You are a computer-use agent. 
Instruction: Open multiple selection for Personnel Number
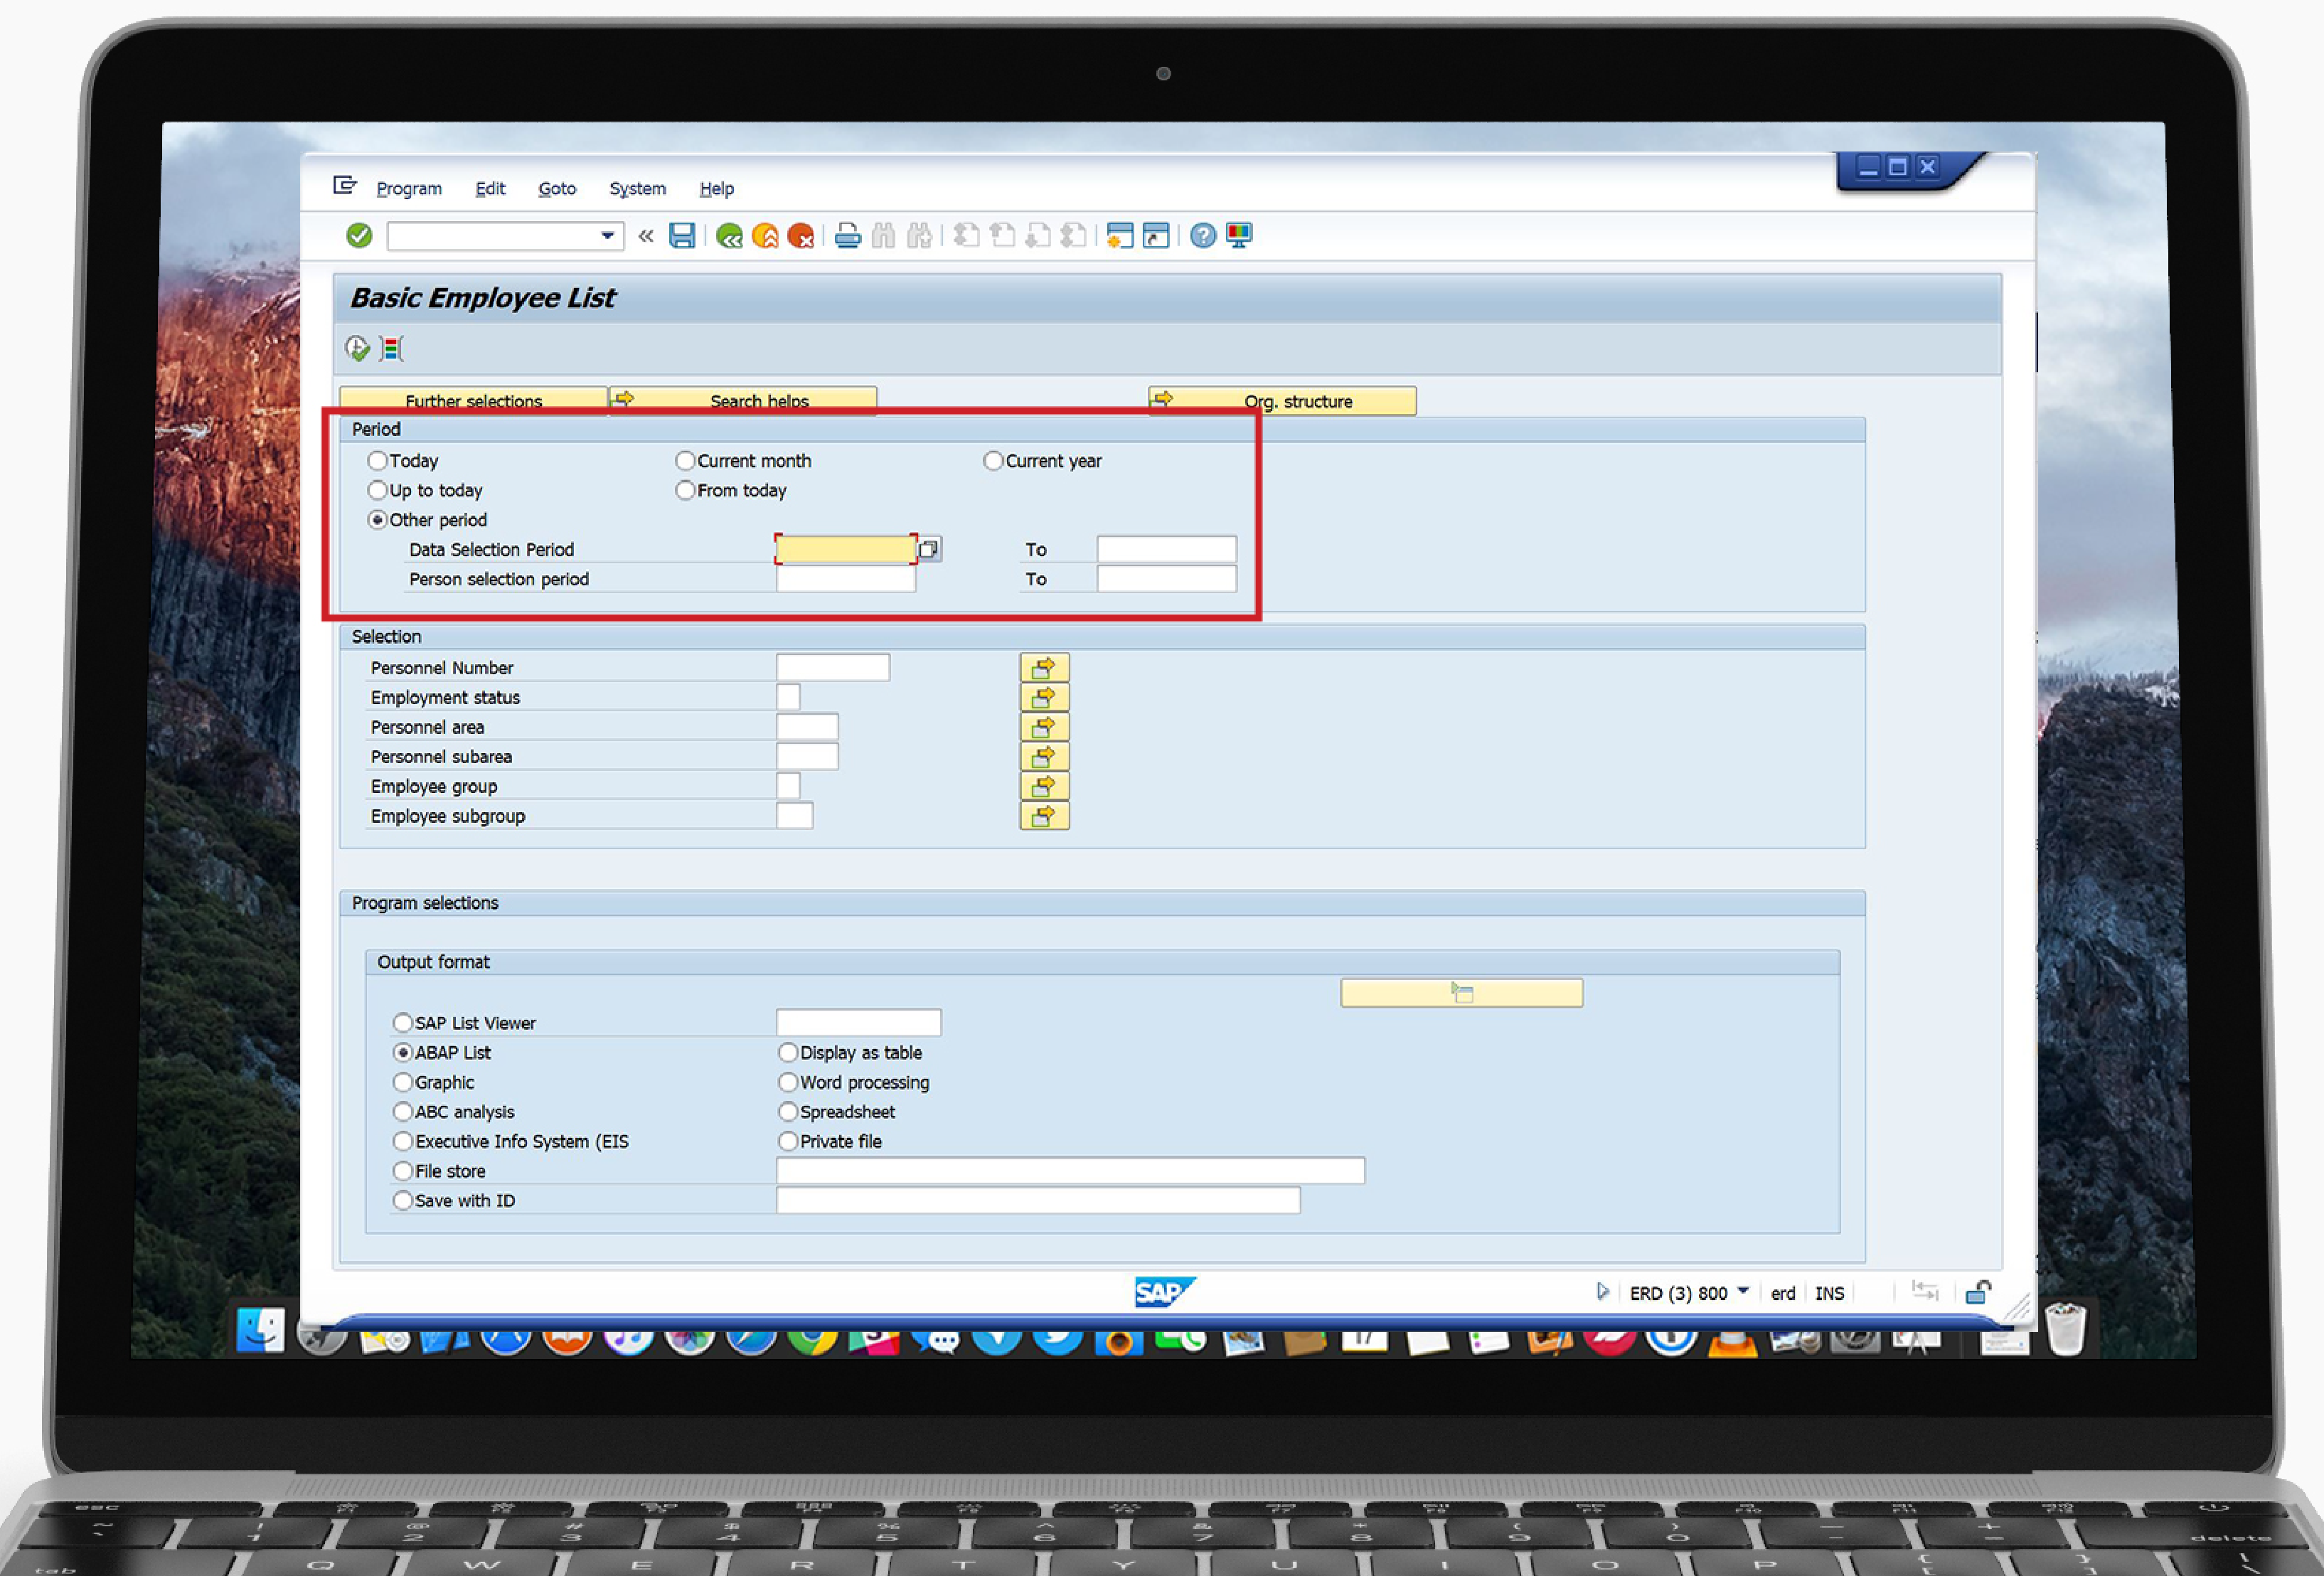click(x=1044, y=667)
